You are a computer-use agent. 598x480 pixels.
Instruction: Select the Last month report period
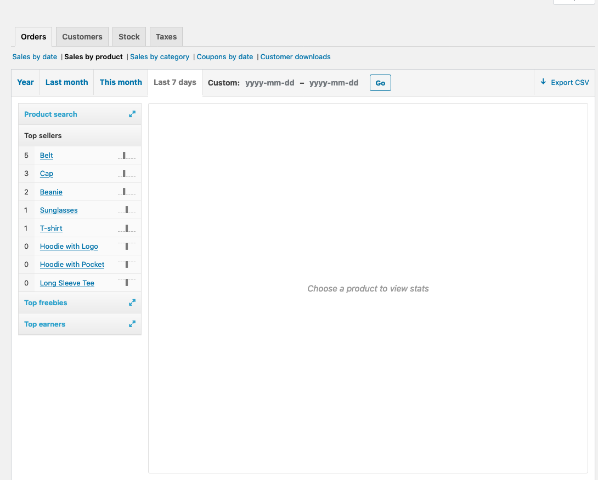click(x=66, y=82)
